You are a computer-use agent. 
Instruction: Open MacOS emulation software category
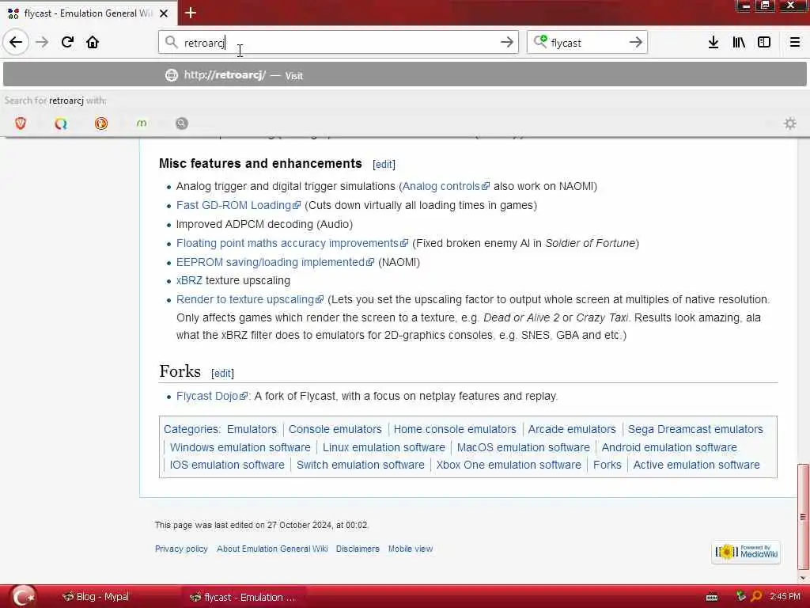coord(524,447)
